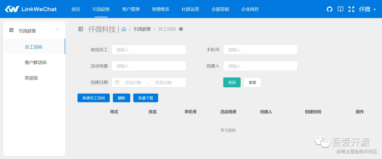Open the 社群运营 menu

(x=190, y=9)
